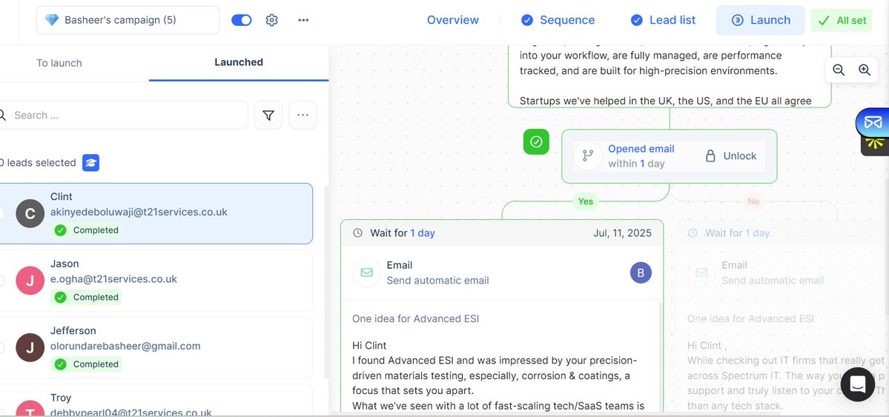
Task: Select the No branch label
Action: [753, 201]
